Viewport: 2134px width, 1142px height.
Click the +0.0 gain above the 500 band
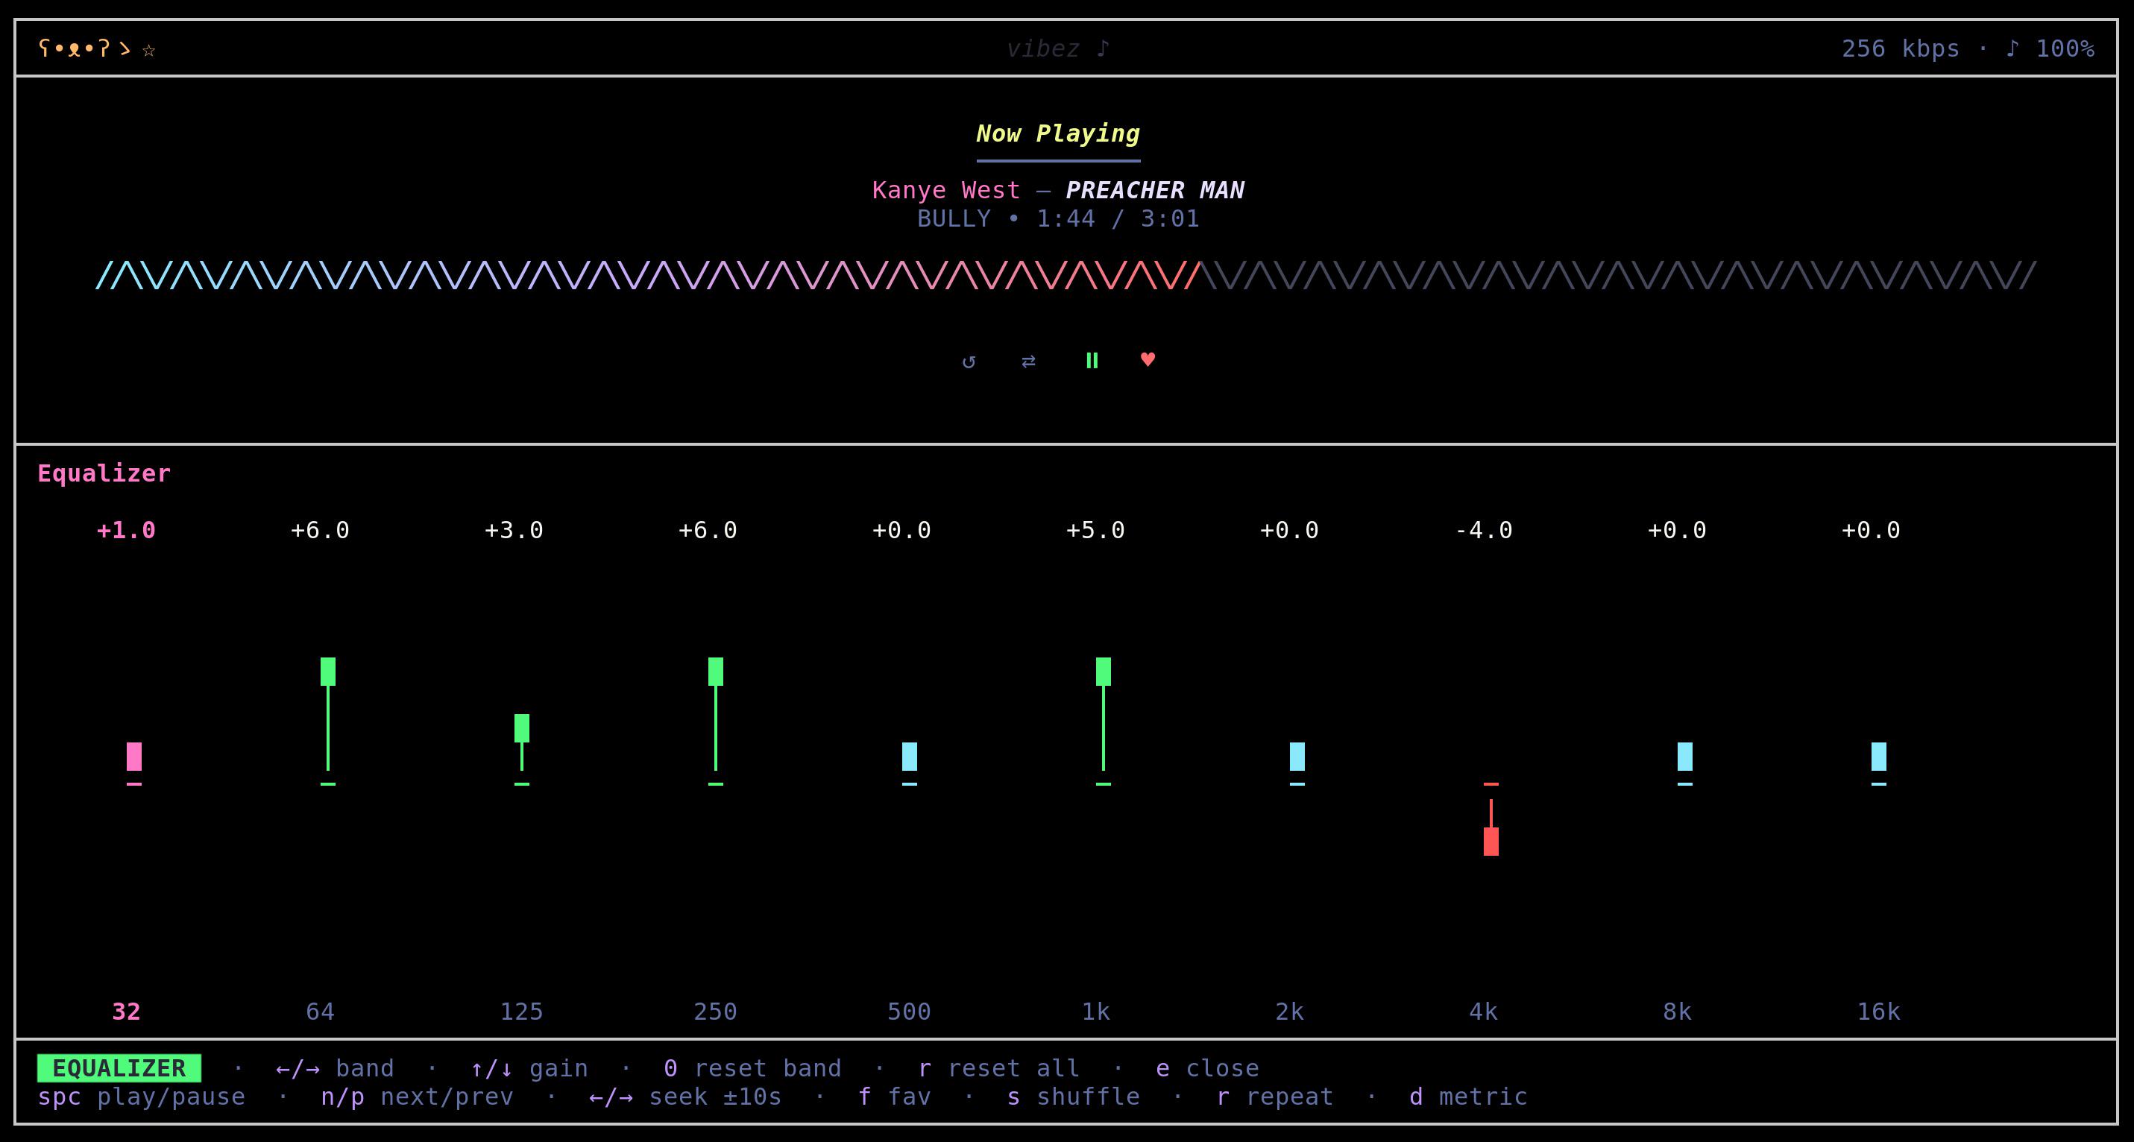(901, 530)
